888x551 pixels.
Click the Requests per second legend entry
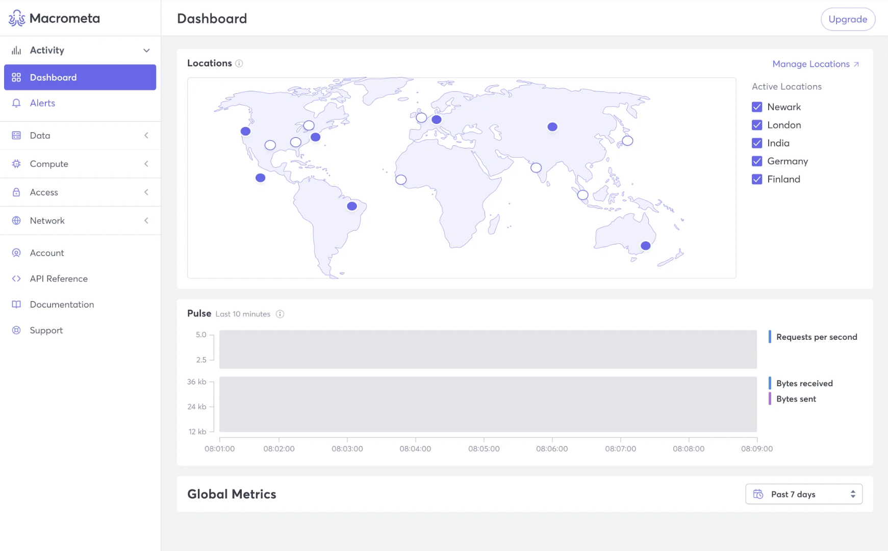[813, 337]
